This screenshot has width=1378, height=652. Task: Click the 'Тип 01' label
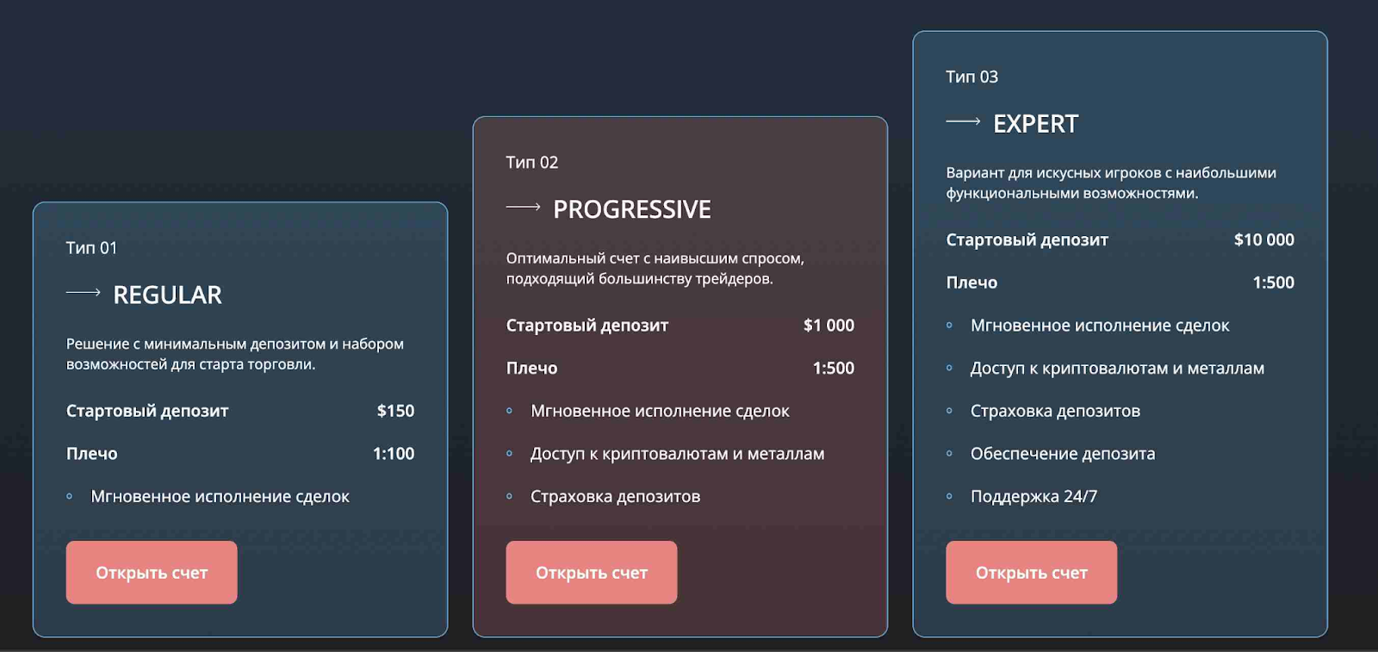[91, 248]
